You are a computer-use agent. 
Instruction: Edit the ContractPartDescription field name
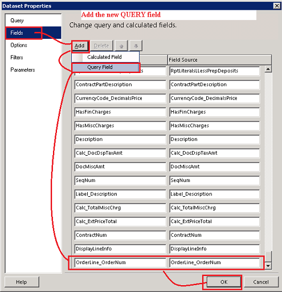[x=120, y=84]
